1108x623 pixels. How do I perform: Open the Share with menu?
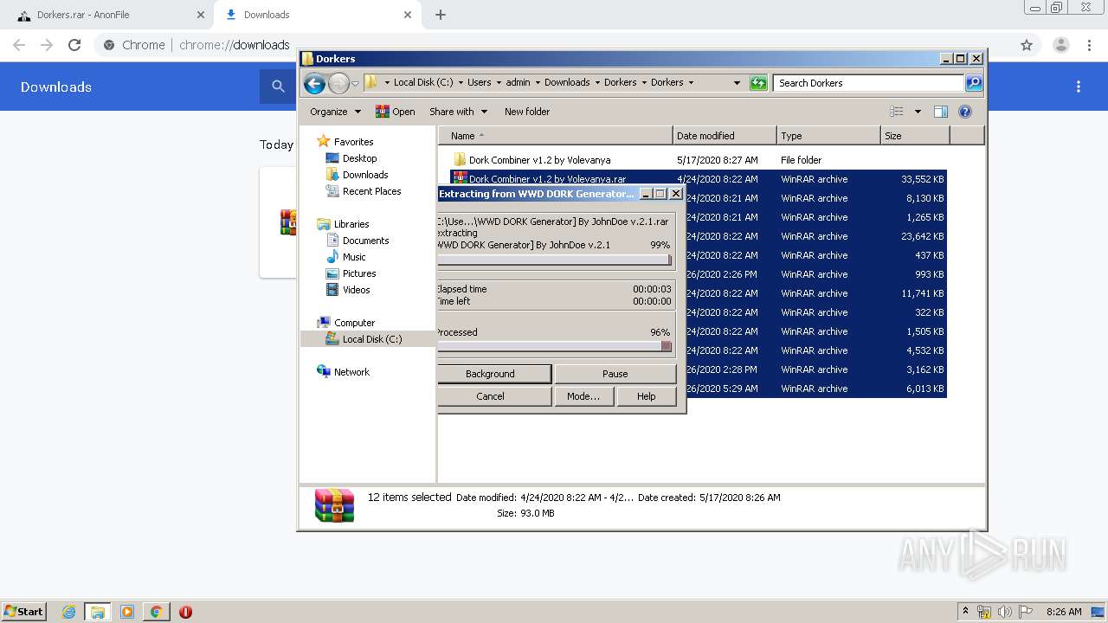coord(459,112)
